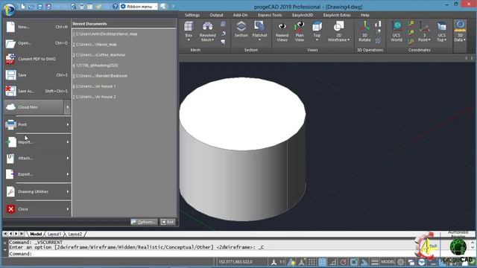
Task: Open the Add-On ribbon tab
Action: tap(240, 15)
